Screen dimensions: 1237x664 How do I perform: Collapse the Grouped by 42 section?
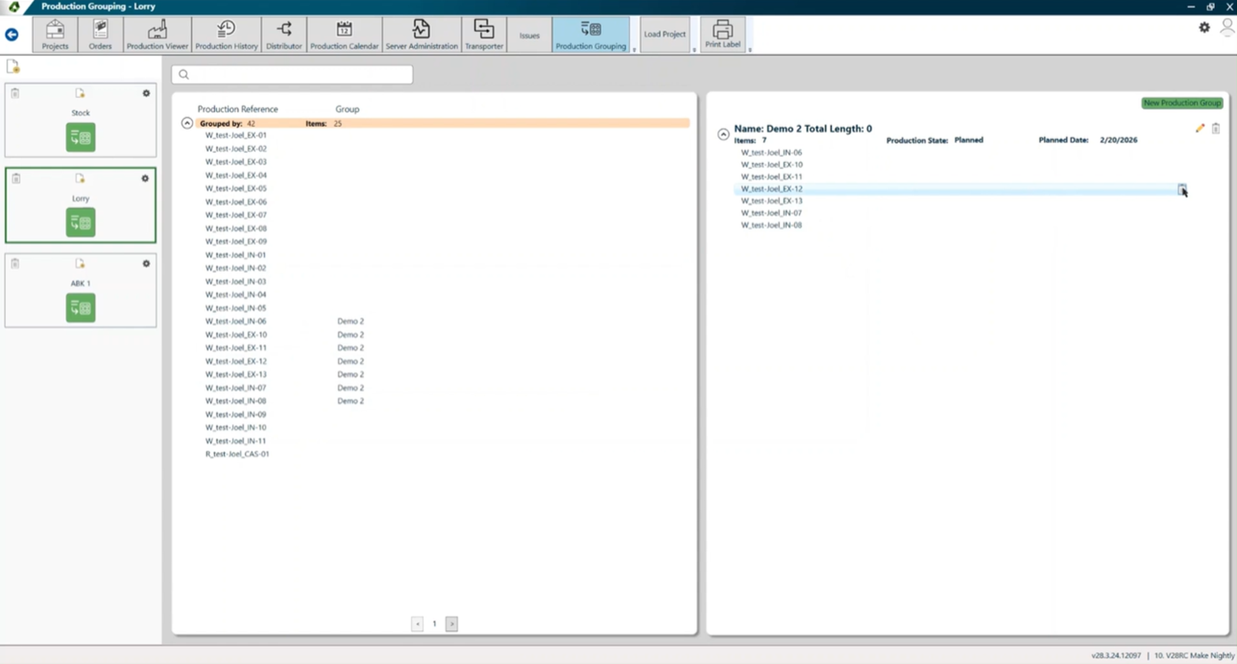[187, 123]
